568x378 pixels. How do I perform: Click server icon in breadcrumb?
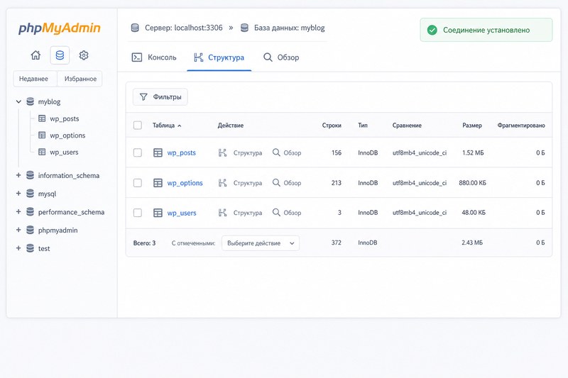(135, 28)
